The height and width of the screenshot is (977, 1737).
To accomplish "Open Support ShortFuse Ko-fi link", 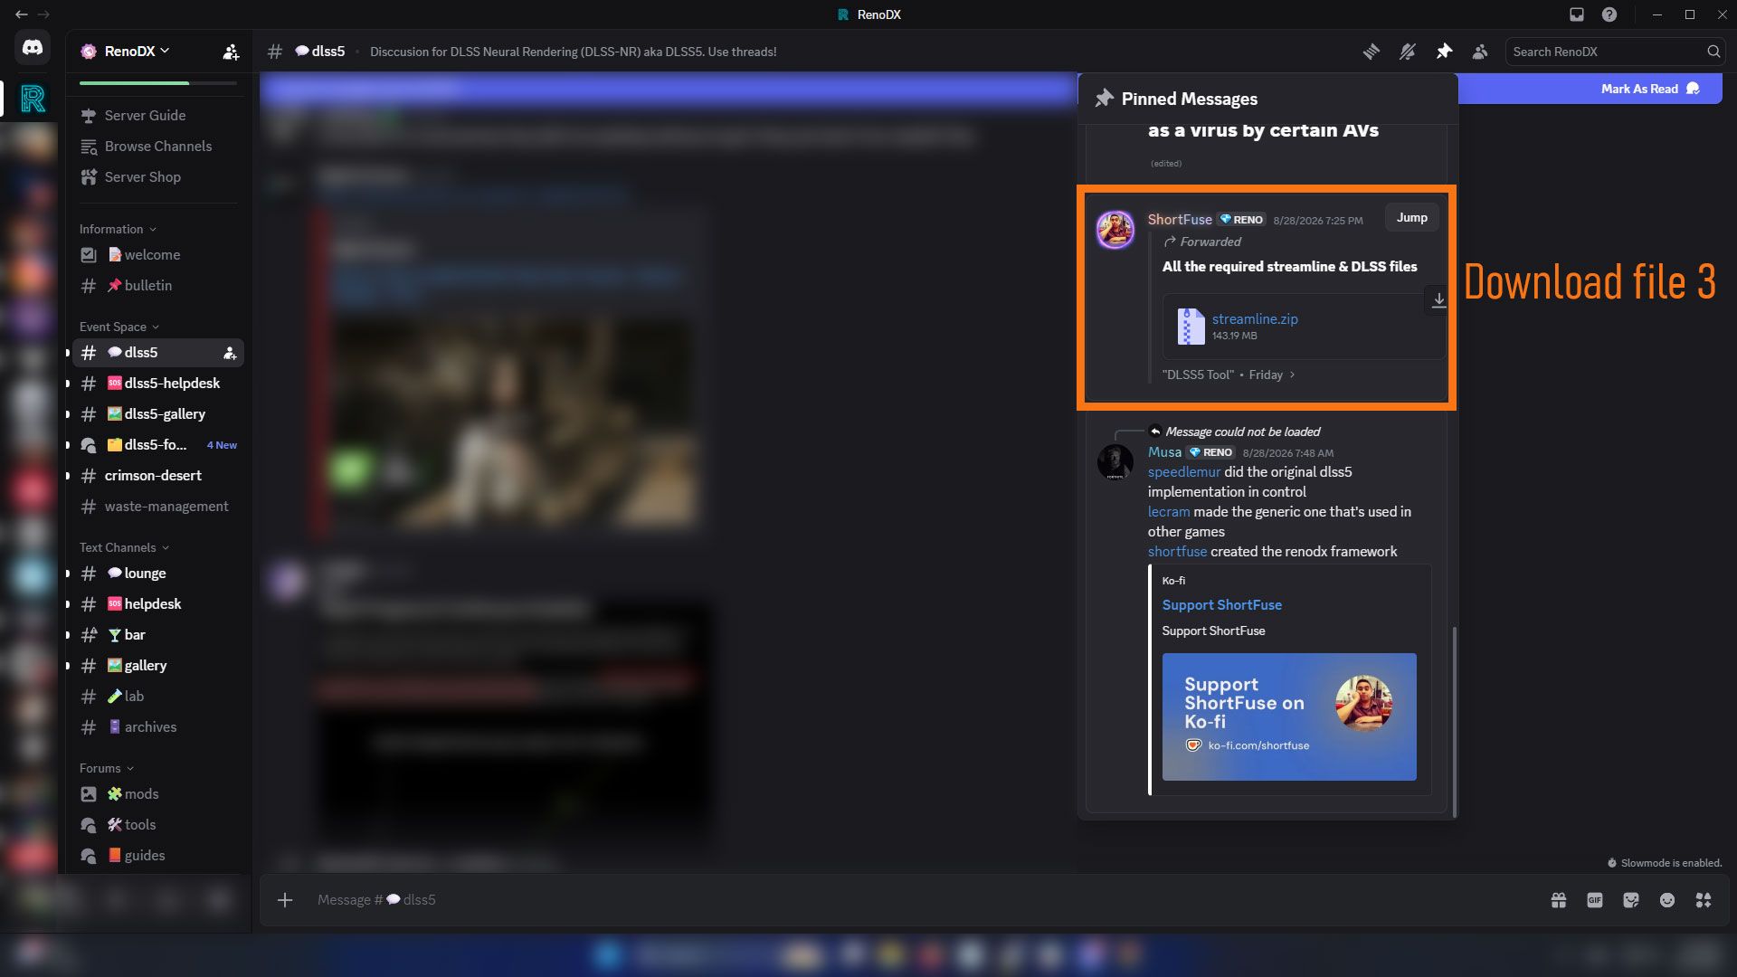I will click(x=1221, y=605).
